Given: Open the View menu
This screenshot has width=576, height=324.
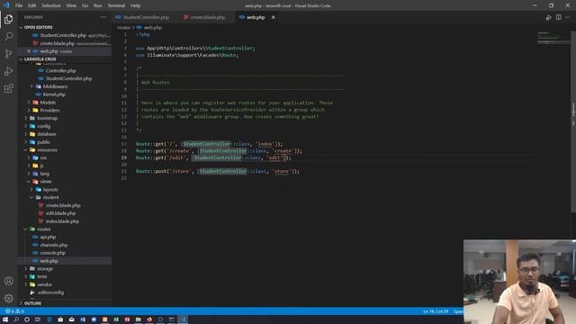Looking at the screenshot, I should [71, 5].
